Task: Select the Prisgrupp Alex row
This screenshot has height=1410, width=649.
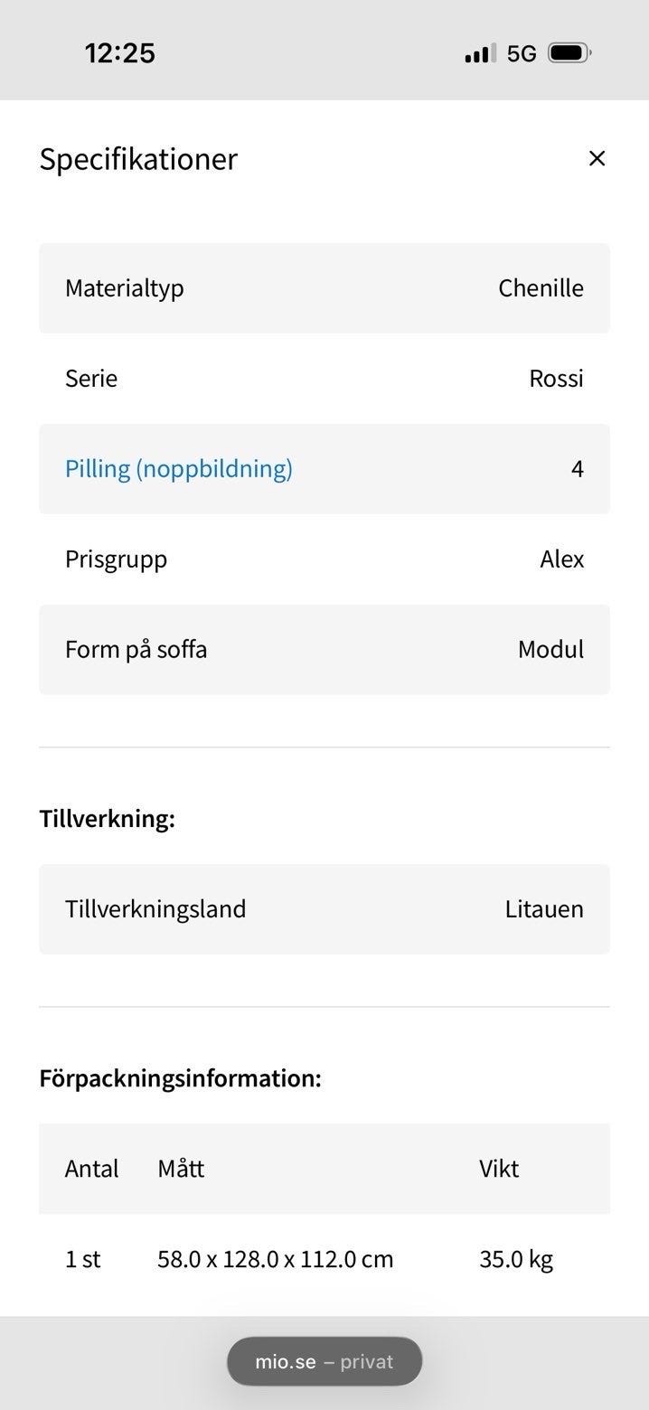Action: point(324,559)
